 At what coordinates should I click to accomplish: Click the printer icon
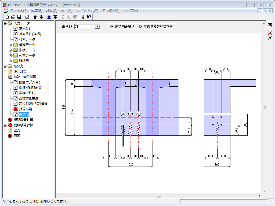(27, 17)
